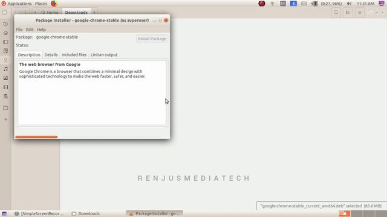The width and height of the screenshot is (387, 217).
Task: Switch to the Lintian output tab
Action: pos(104,55)
